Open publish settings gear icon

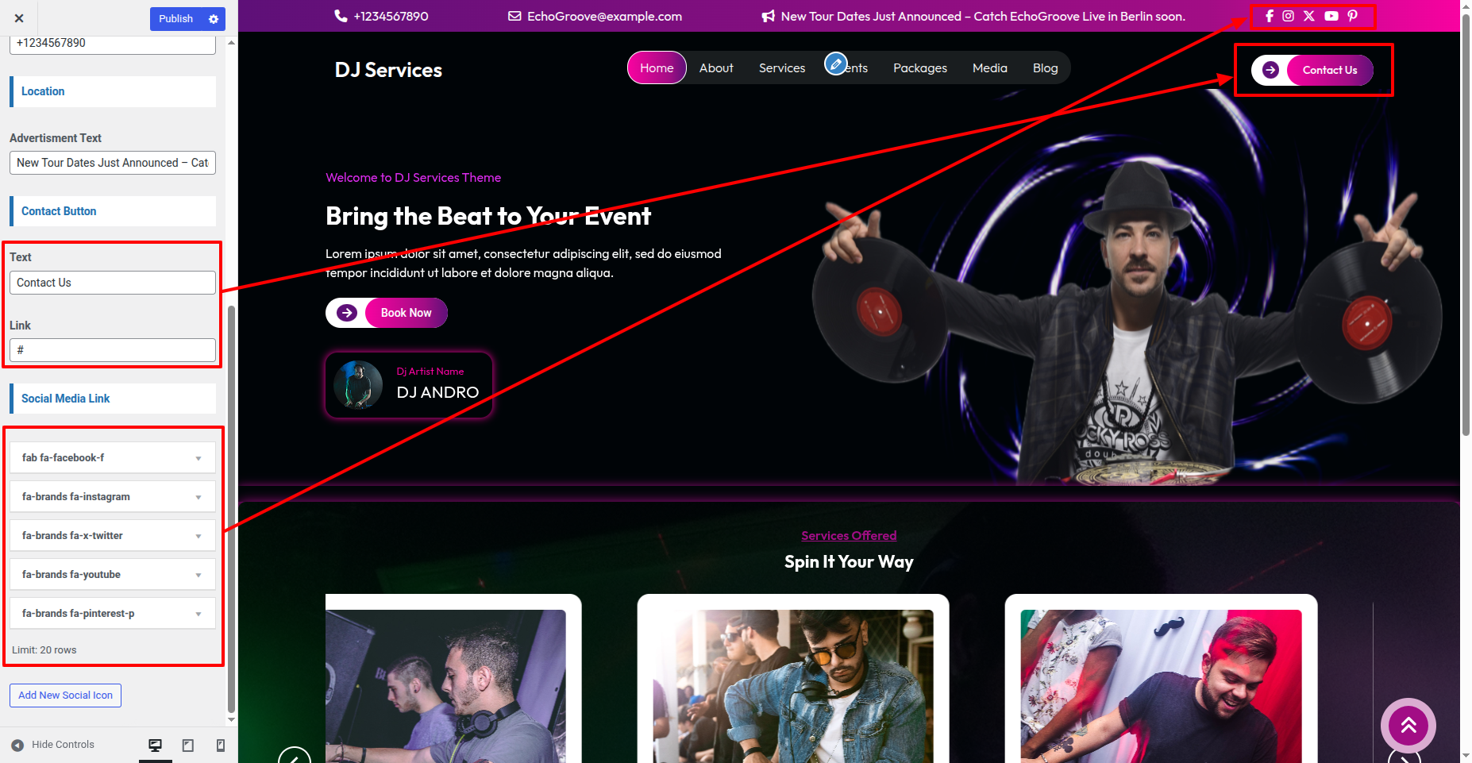point(214,19)
